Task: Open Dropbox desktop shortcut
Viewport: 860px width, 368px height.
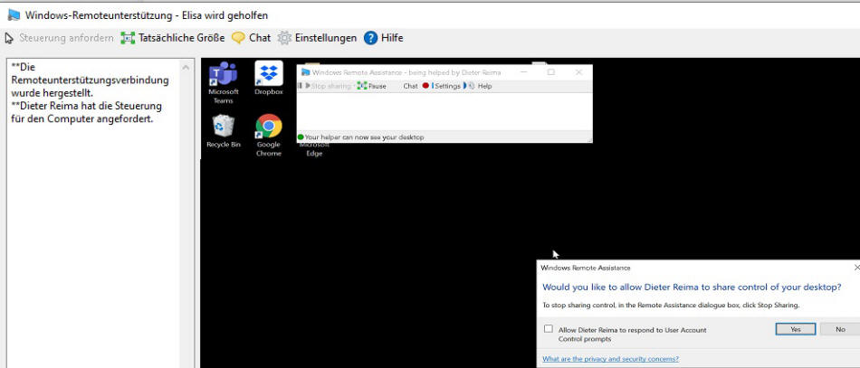Action: pyautogui.click(x=269, y=78)
